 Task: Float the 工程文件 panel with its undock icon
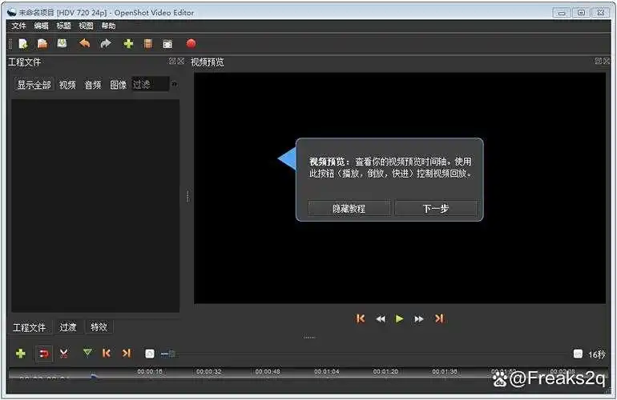point(172,62)
